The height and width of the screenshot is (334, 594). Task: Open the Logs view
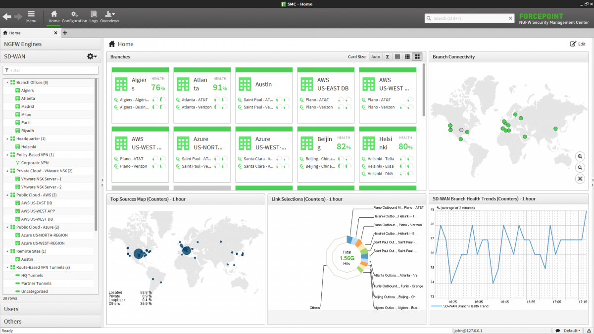pyautogui.click(x=94, y=16)
